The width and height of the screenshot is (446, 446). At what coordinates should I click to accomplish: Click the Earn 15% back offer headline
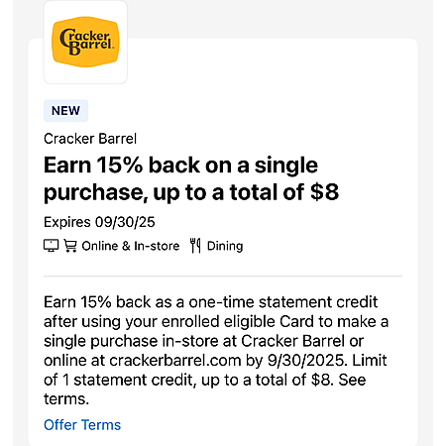pyautogui.click(x=191, y=178)
